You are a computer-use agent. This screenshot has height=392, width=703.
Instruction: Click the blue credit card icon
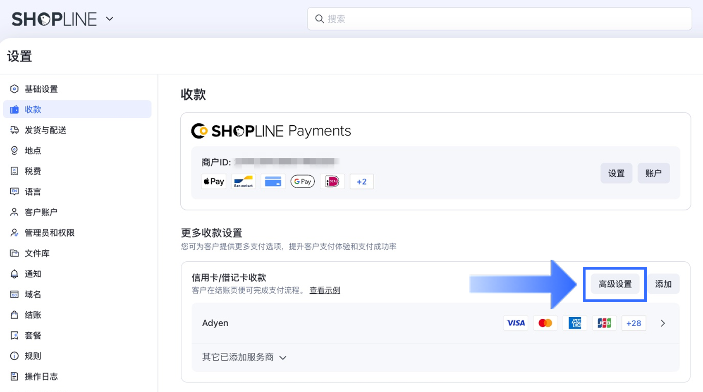[x=273, y=182]
